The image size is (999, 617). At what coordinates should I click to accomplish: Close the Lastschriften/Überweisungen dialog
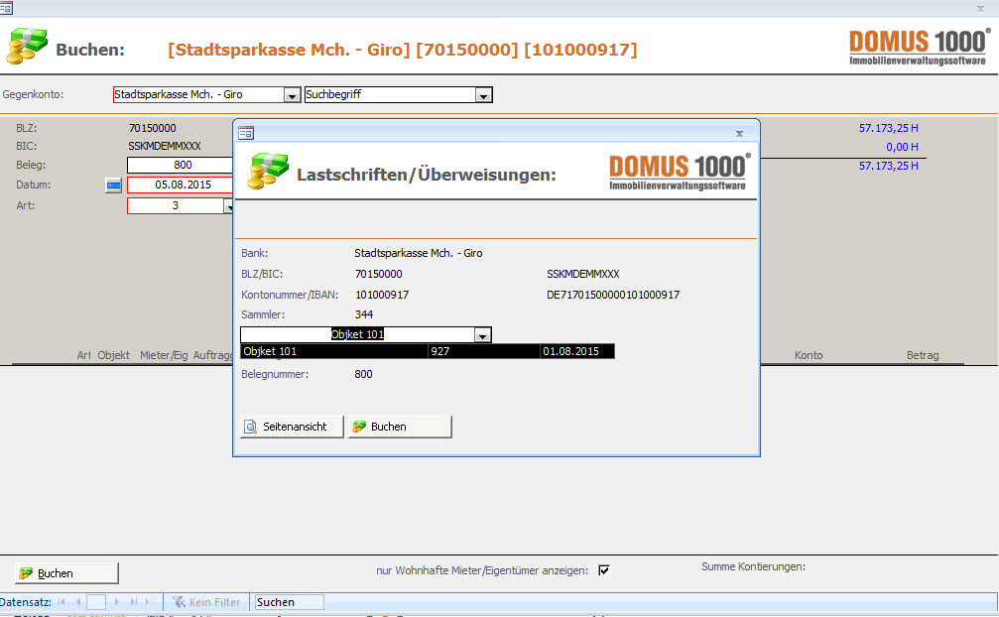739,134
